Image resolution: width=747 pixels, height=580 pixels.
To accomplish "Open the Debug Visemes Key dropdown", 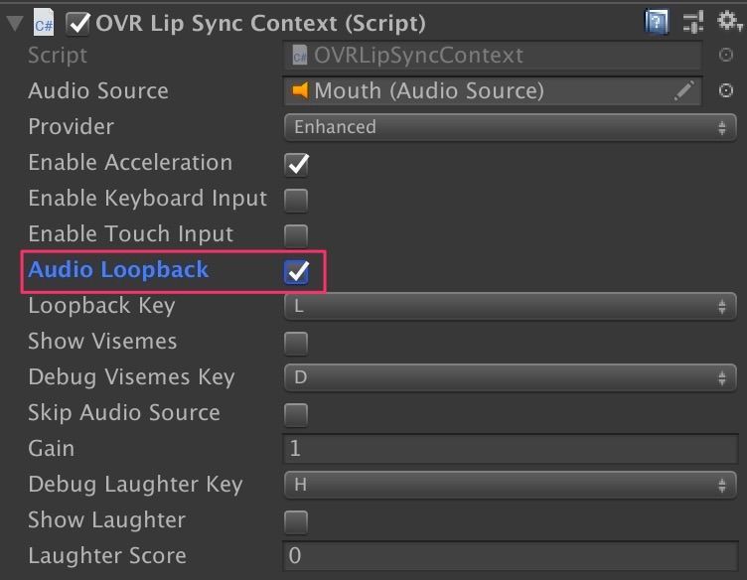I will (511, 377).
